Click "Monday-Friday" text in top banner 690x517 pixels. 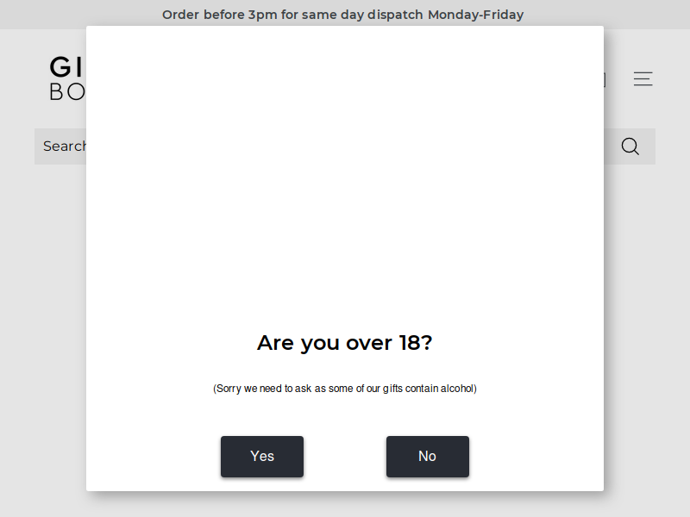coord(476,15)
